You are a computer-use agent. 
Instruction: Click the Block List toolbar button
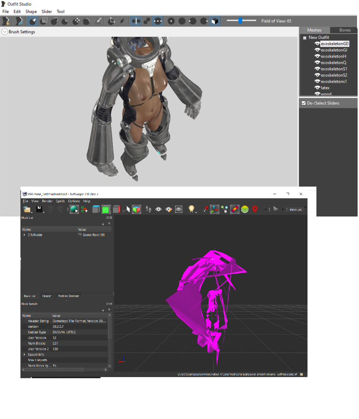tap(296, 209)
